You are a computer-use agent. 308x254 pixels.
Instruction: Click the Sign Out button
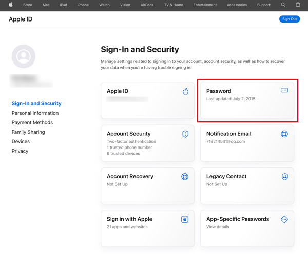point(290,19)
